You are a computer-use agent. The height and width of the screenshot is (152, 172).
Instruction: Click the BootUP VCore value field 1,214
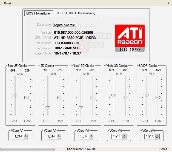(18, 137)
